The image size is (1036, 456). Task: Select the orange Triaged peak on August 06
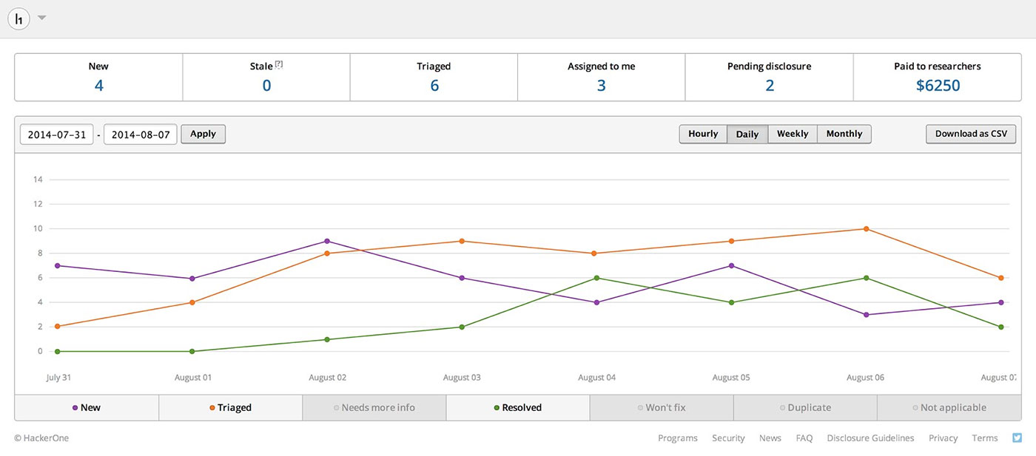click(x=865, y=229)
